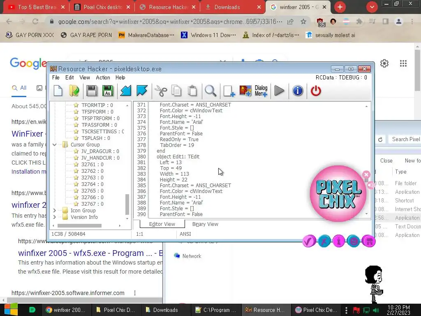Click the Pixel Chix blue X round button

[x=324, y=241]
